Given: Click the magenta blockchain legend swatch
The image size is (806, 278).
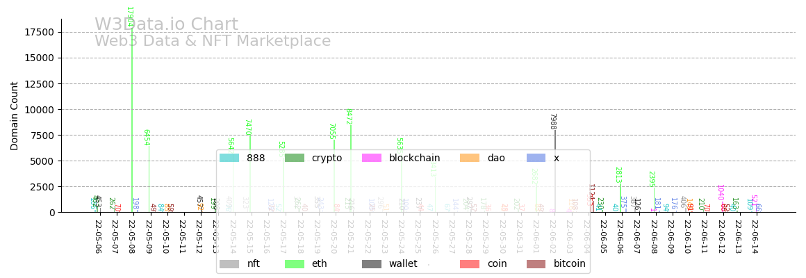Looking at the screenshot, I should 372,158.
